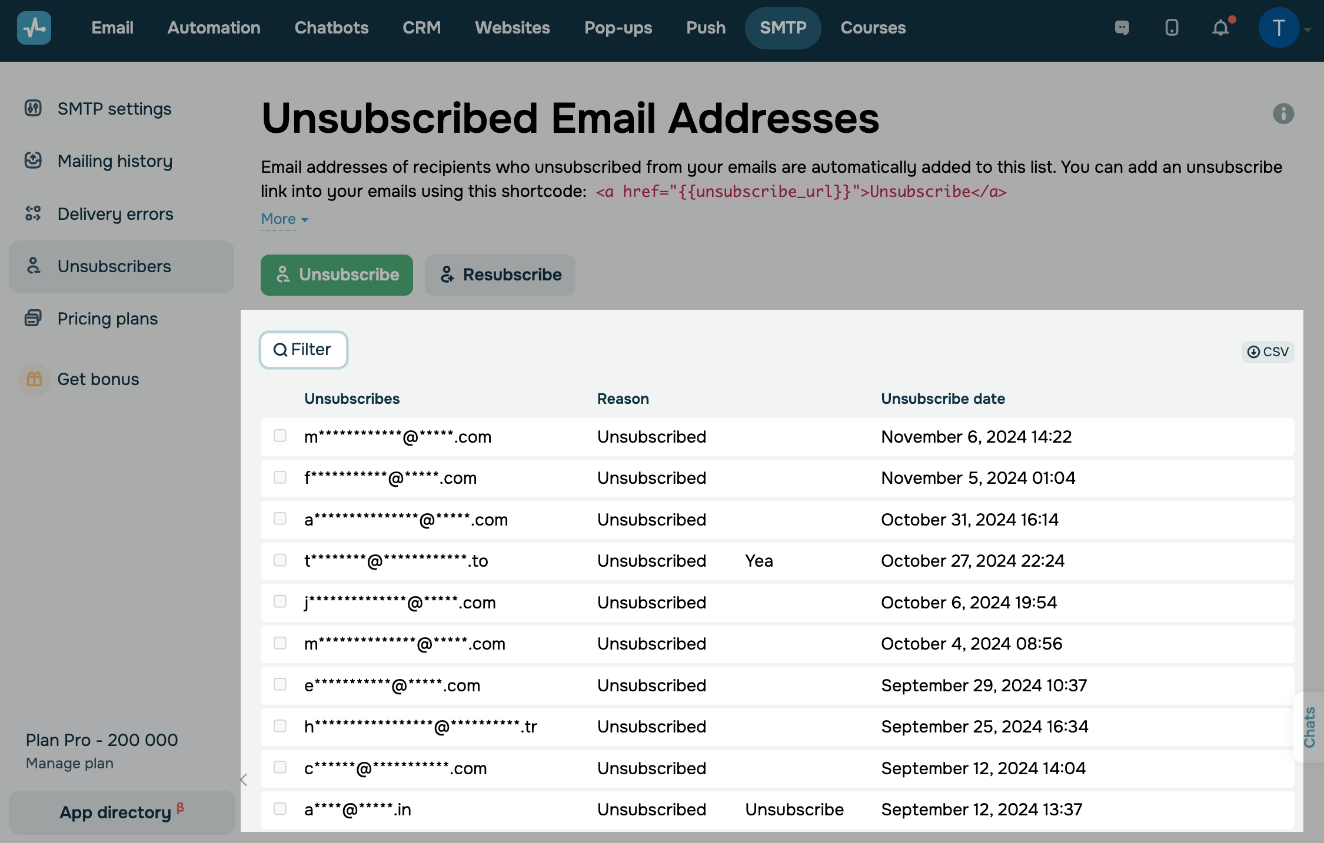Open Delivery errors in sidebar

(115, 214)
